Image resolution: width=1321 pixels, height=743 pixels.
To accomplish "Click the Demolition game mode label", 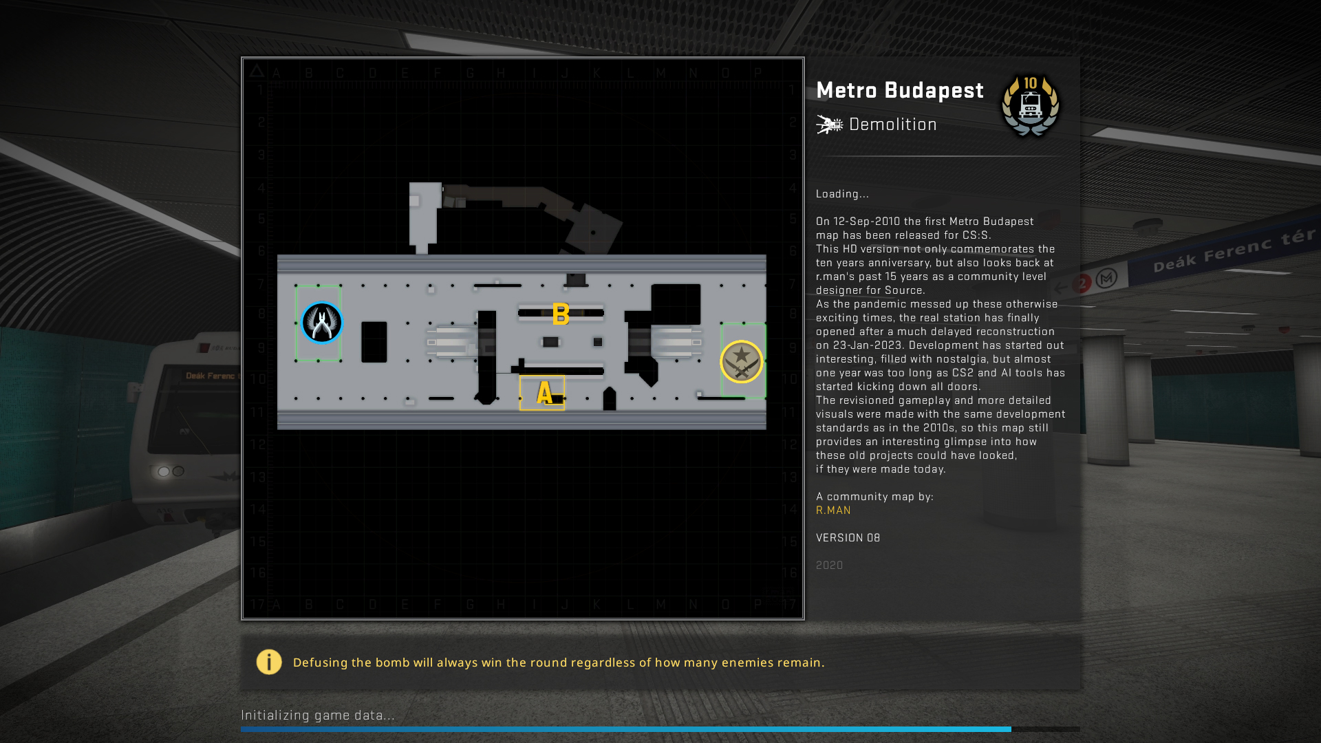I will 892,125.
